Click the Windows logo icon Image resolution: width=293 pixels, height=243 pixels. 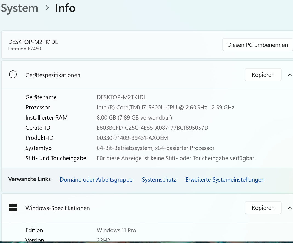[13, 208]
